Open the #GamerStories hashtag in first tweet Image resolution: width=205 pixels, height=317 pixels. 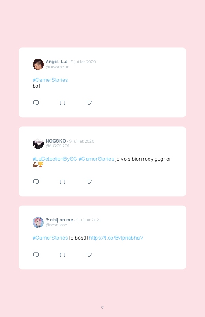click(x=50, y=80)
